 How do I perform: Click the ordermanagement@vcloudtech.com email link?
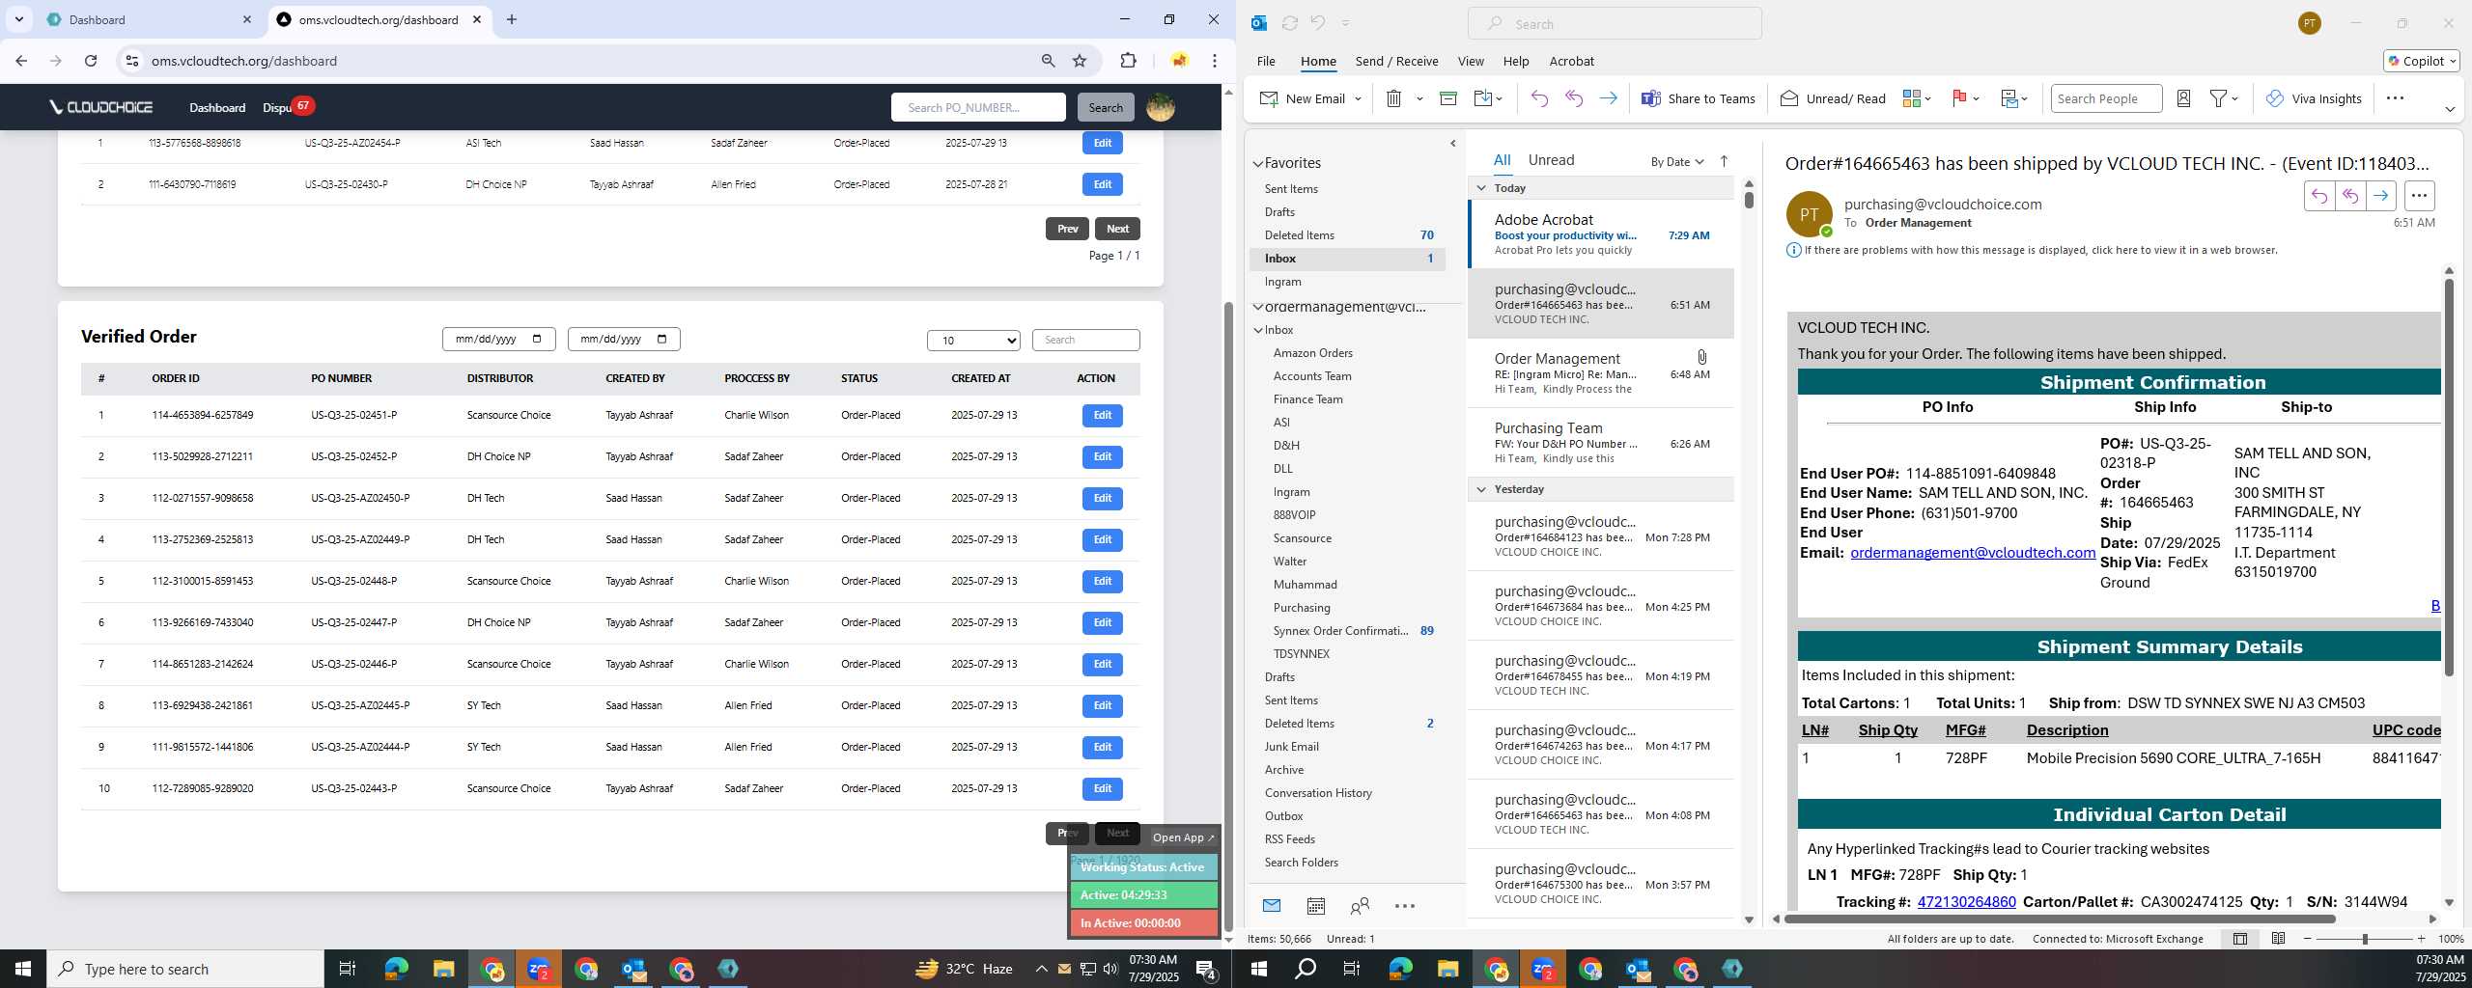point(1972,553)
